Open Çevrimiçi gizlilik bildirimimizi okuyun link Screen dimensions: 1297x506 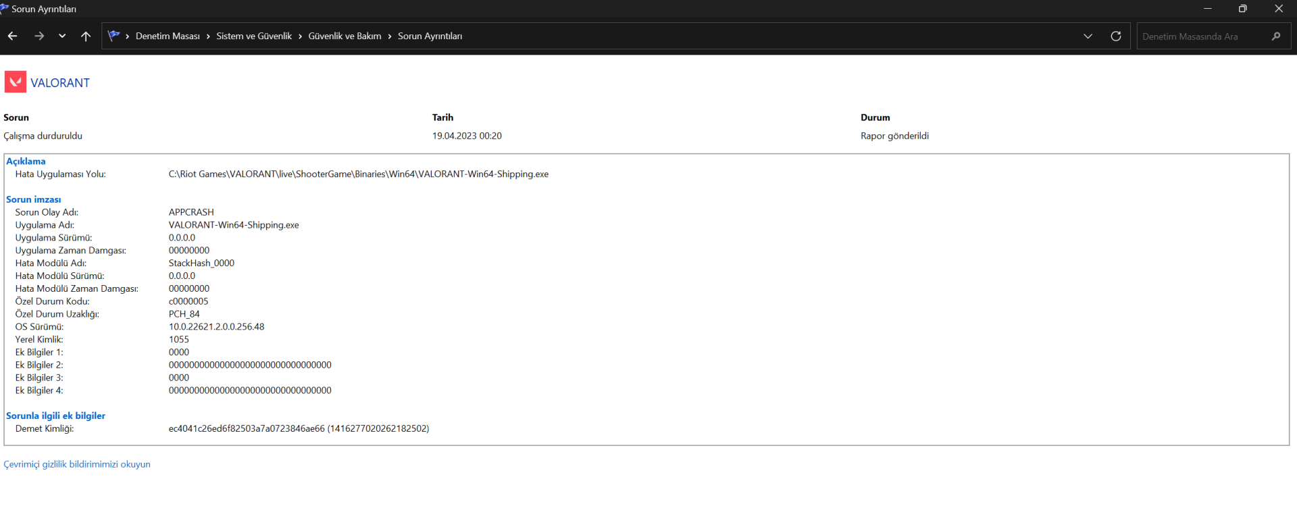[77, 464]
